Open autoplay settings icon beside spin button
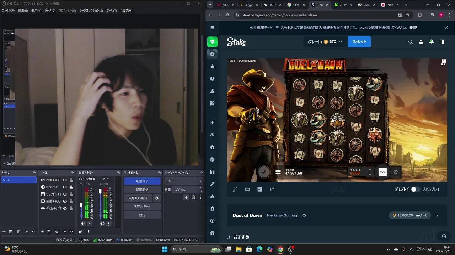This screenshot has height=255, width=455. coord(396,172)
